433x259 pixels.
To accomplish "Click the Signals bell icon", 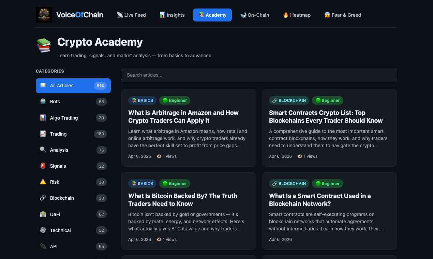I will (x=43, y=166).
